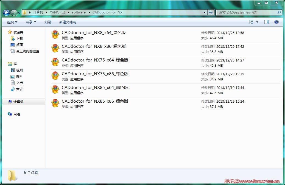Click 新建文件夹 toolbar button

point(68,22)
